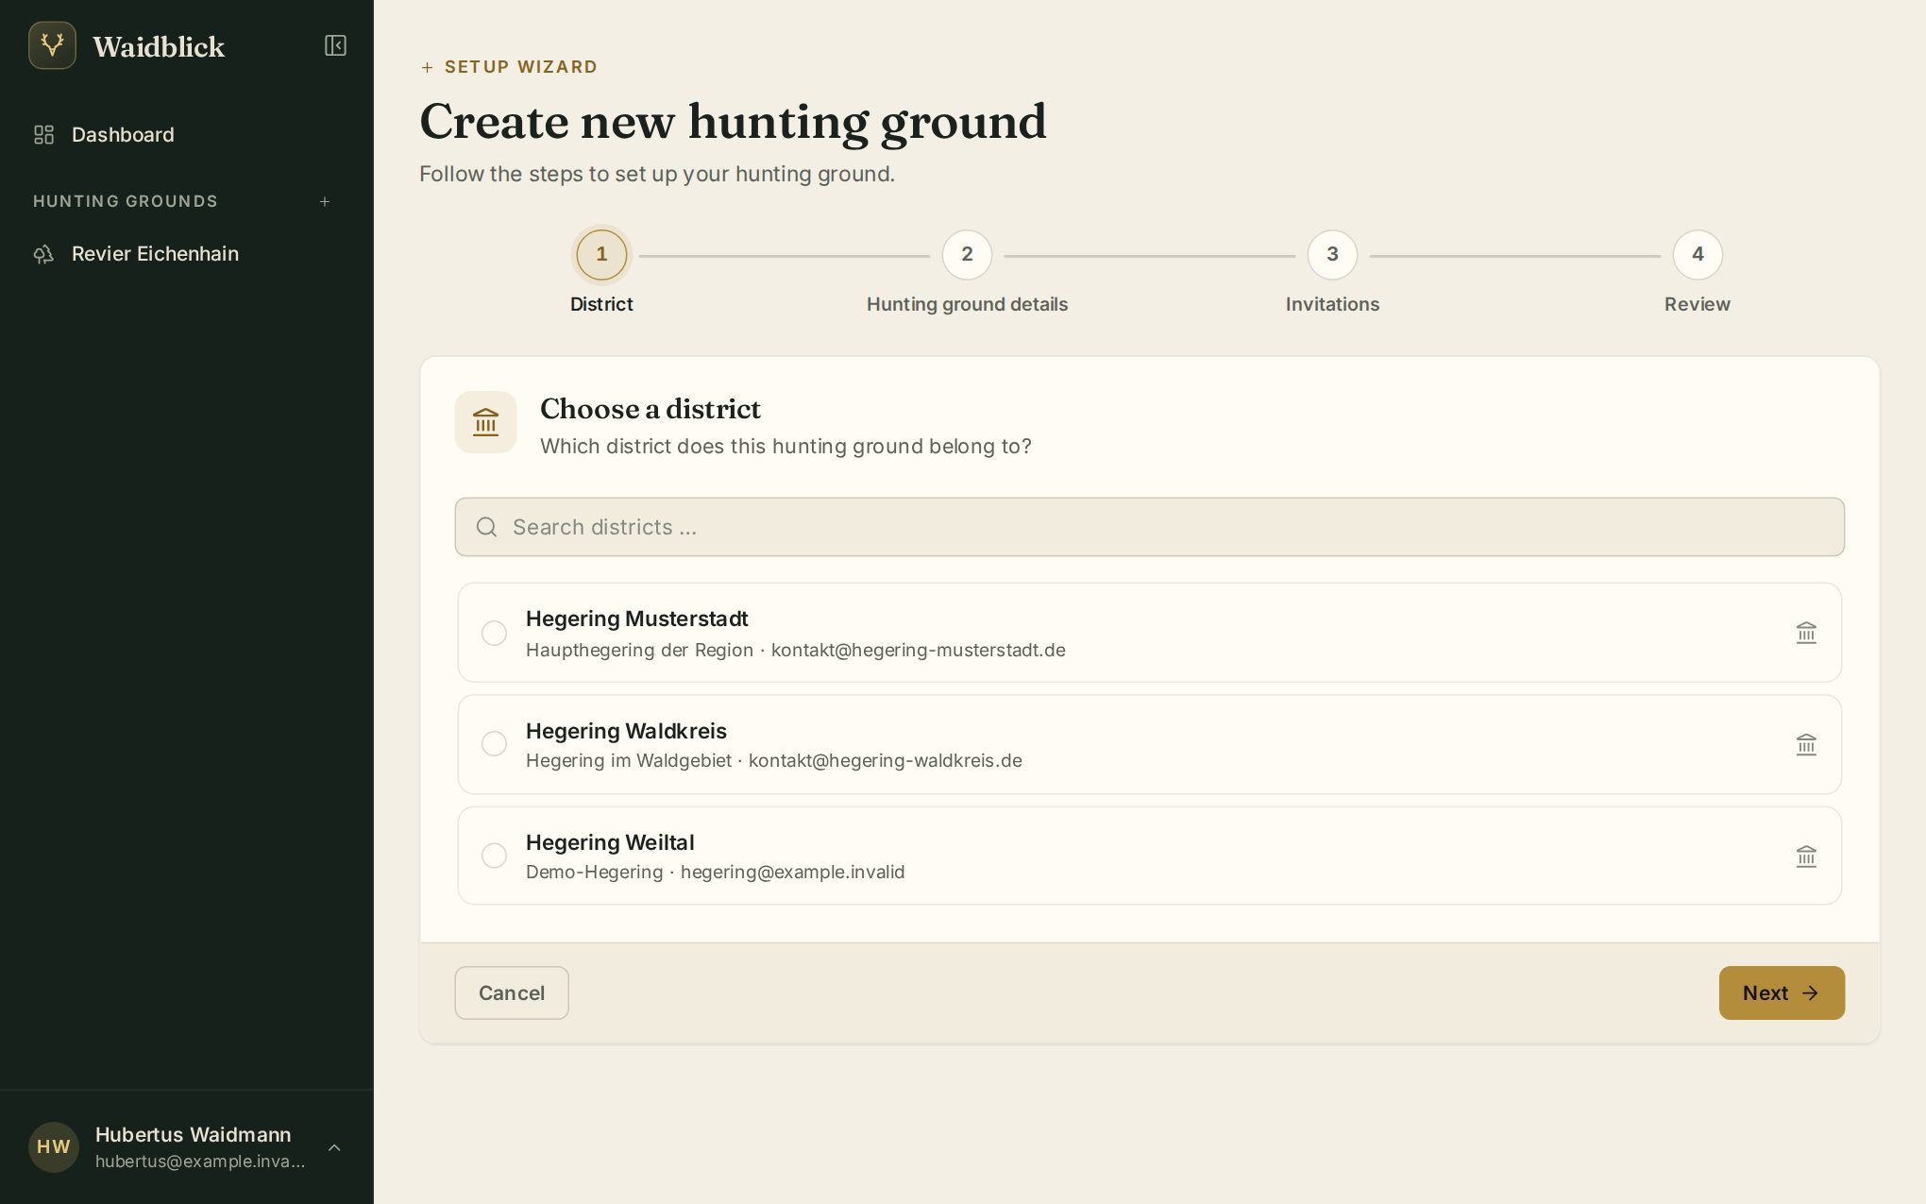Select the Hegering Waldkreis radio button
The width and height of the screenshot is (1926, 1204).
pos(494,744)
